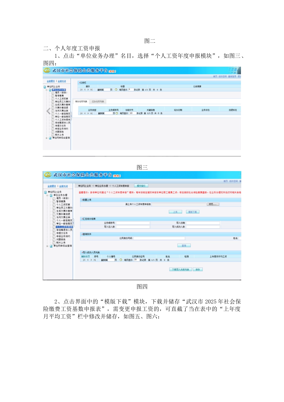Click 导入成功人数 input field in 图四
This screenshot has width=284, height=402.
[203, 227]
